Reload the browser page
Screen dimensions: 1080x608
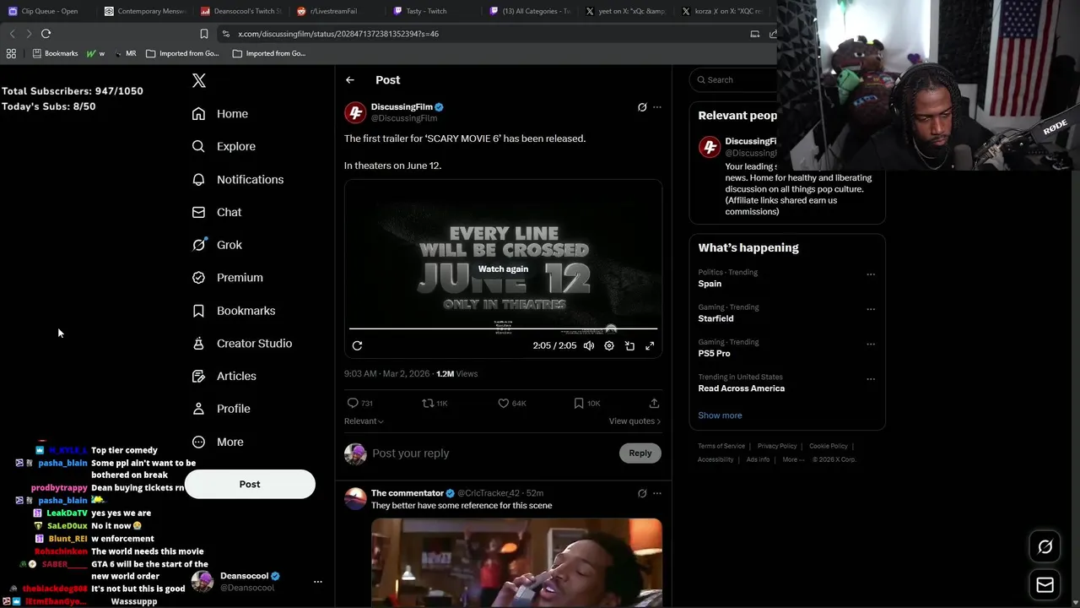(46, 34)
